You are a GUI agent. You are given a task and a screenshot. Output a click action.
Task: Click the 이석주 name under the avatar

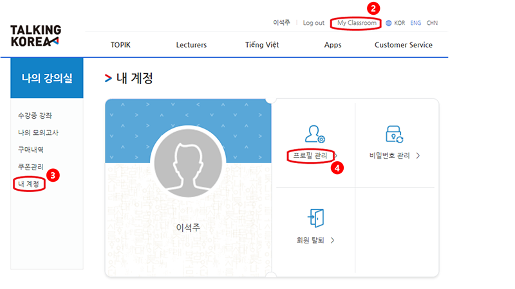point(188,227)
